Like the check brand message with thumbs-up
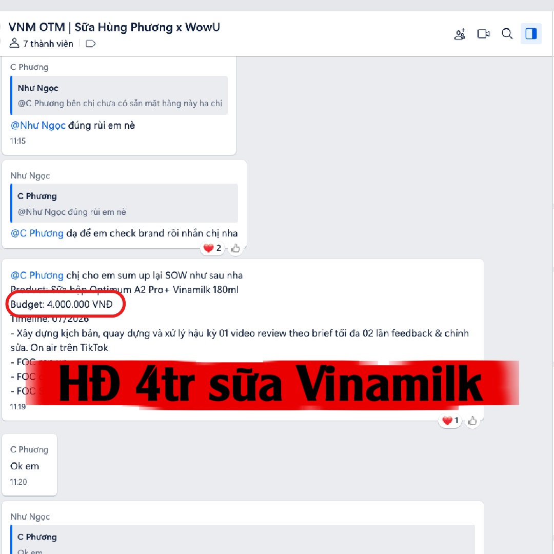554x554 pixels. (x=235, y=248)
